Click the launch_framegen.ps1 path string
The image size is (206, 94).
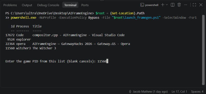click(136, 17)
